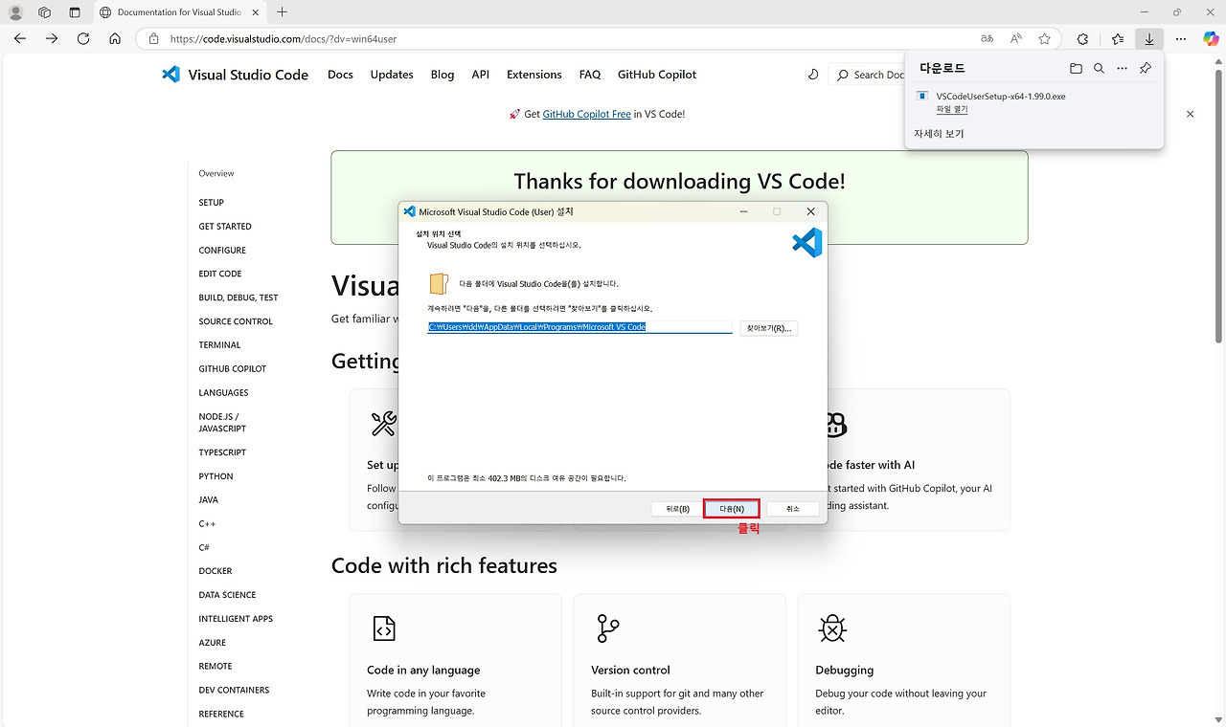Click 다음(N) to continue the install

point(732,509)
